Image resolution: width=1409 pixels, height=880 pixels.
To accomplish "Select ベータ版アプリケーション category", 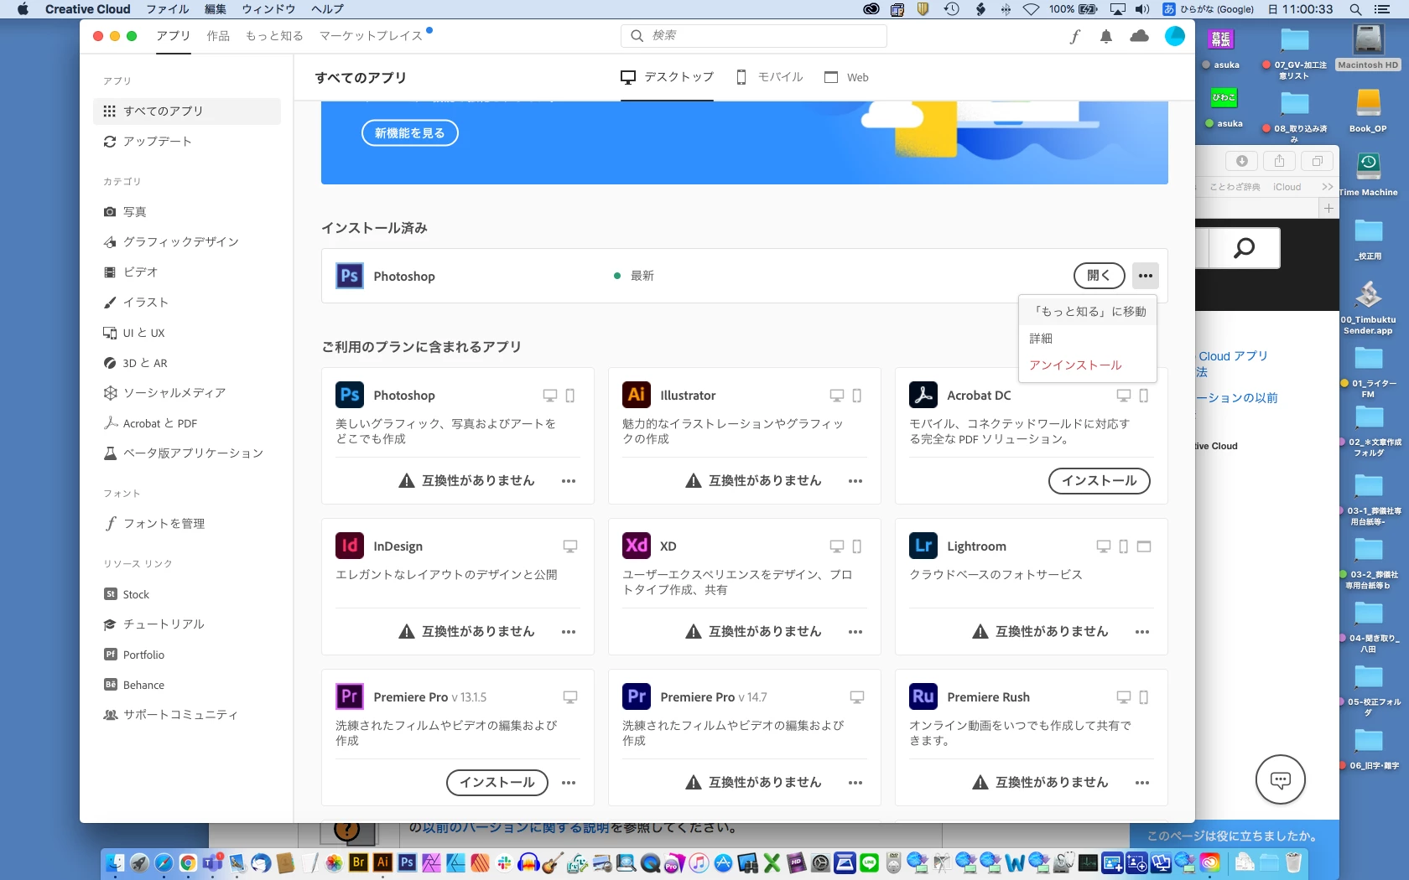I will coord(186,453).
